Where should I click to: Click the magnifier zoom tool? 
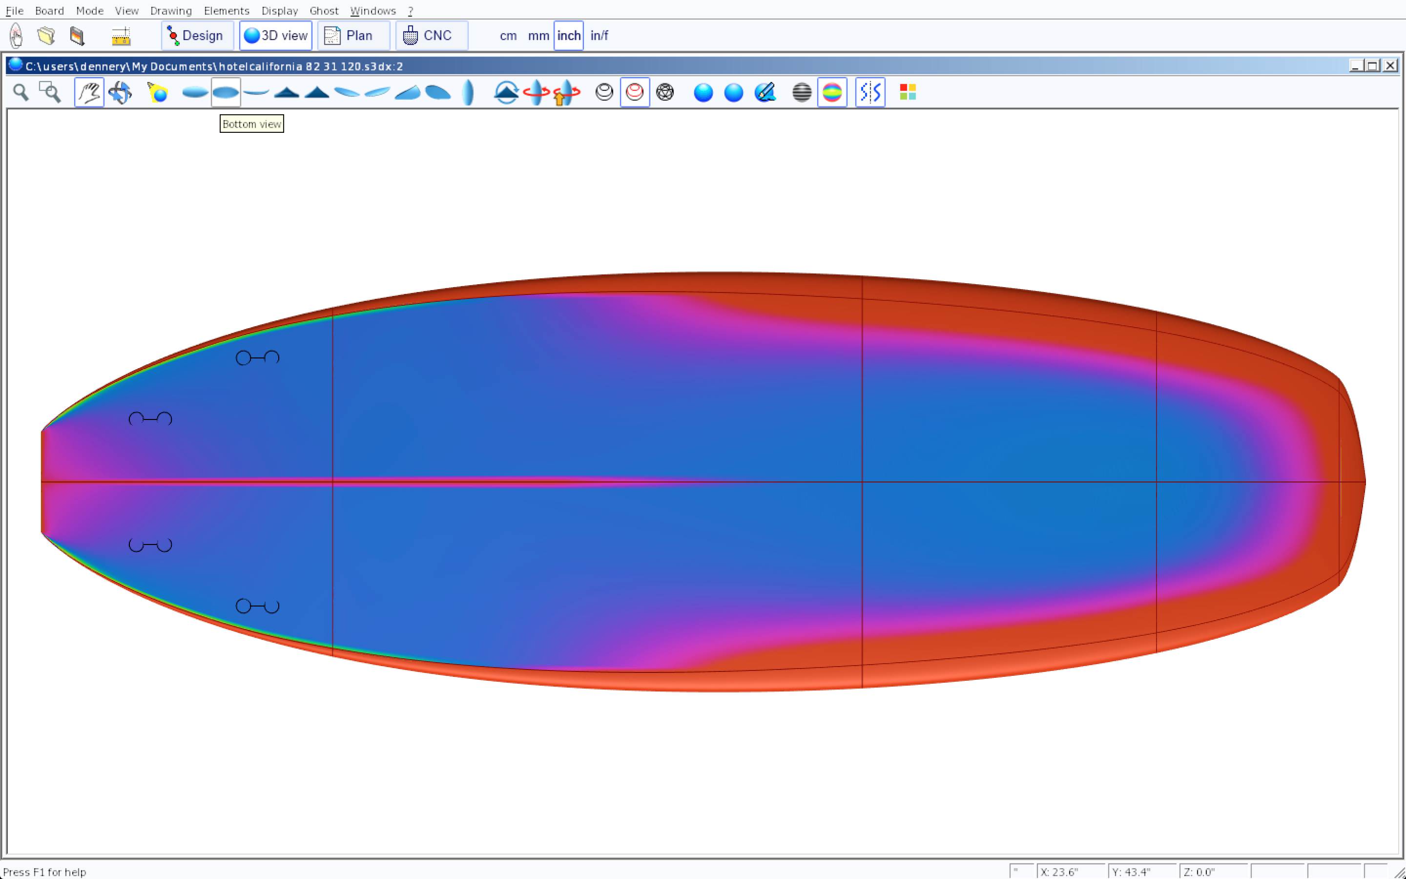[x=21, y=92]
